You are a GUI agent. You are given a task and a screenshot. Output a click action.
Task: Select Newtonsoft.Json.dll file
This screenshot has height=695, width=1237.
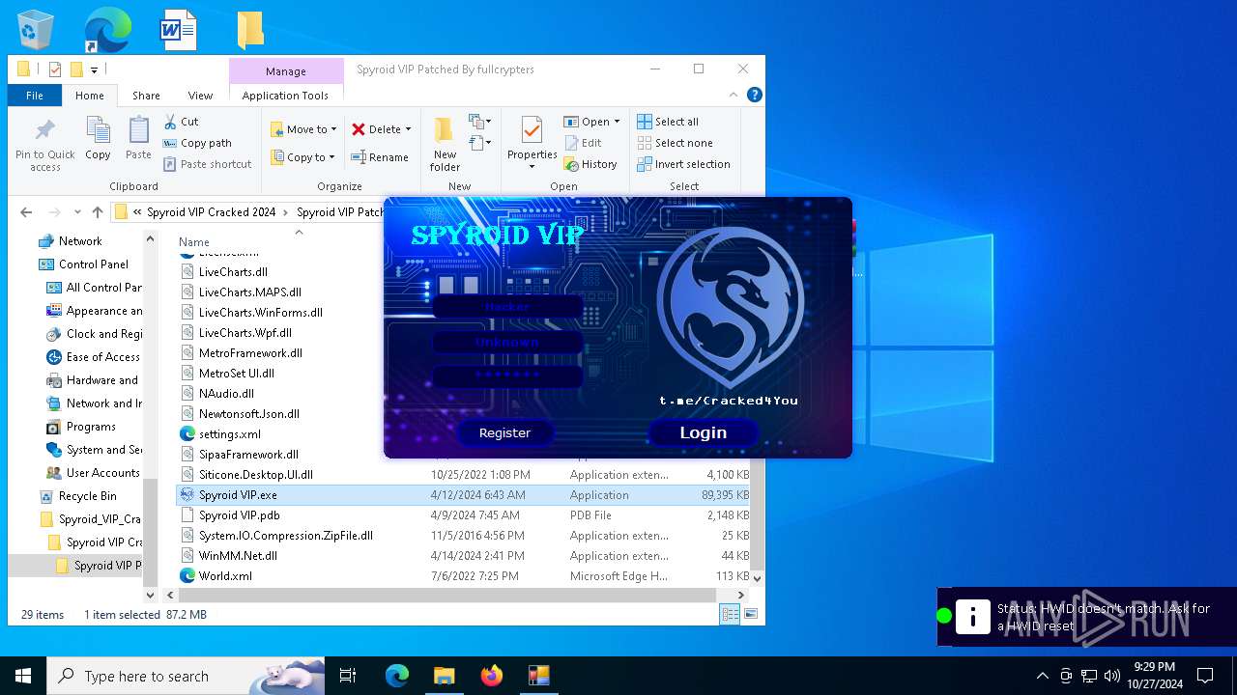tap(248, 414)
